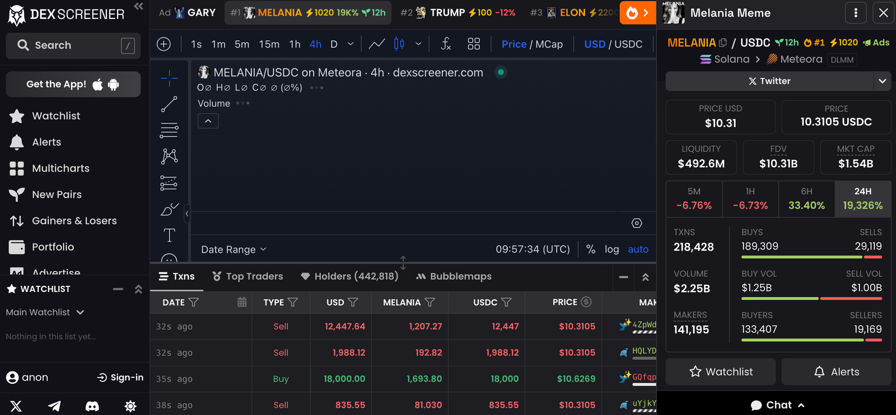Open the Date Range dropdown
The height and width of the screenshot is (415, 896).
point(234,249)
